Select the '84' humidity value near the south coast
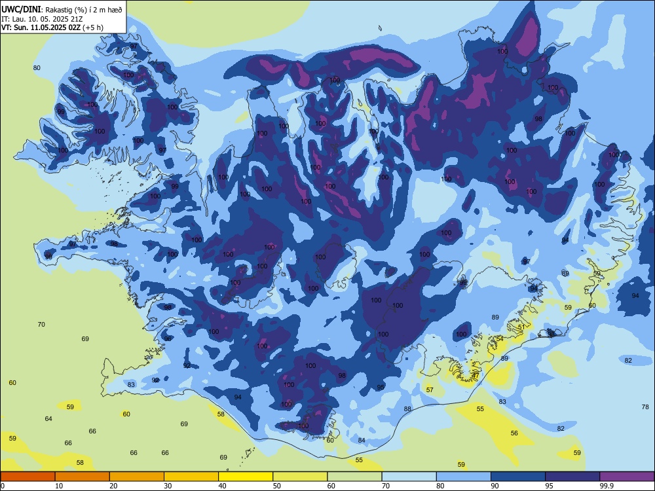 pos(362,441)
